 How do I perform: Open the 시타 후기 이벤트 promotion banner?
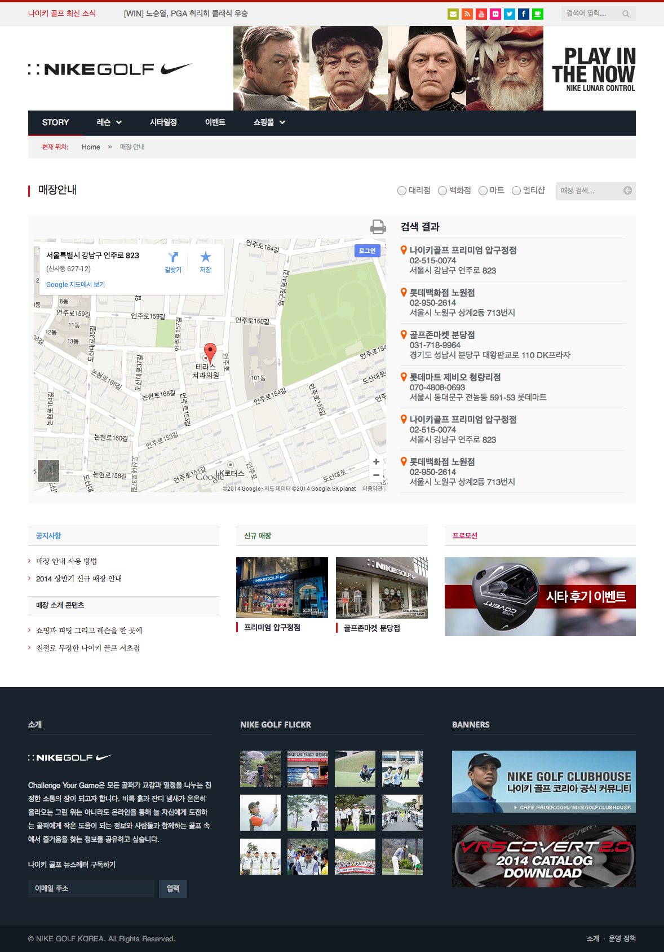point(540,597)
